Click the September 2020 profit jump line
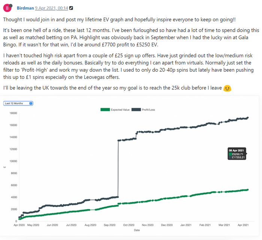This screenshot has width=262, height=240. point(118,169)
